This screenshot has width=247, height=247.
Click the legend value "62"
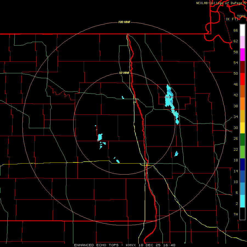pos(236,41)
